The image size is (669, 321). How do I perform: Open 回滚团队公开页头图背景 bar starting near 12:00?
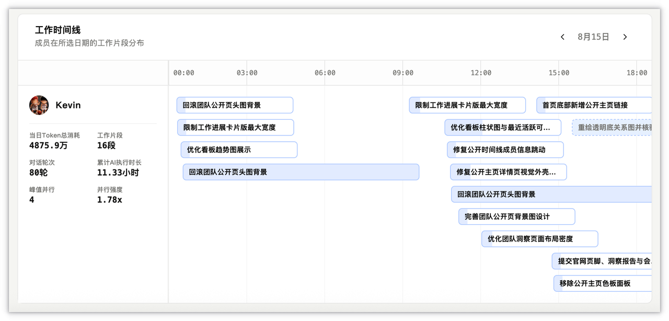click(551, 194)
